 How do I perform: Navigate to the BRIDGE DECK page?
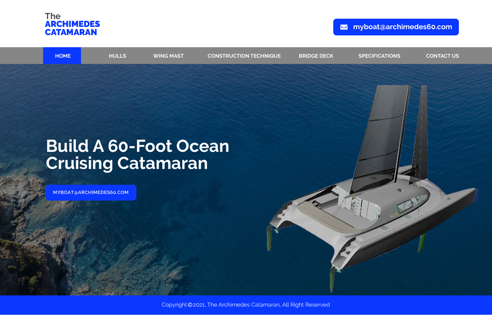316,56
